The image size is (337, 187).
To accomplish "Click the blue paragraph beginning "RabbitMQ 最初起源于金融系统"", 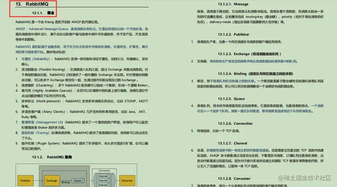I will (82, 49).
